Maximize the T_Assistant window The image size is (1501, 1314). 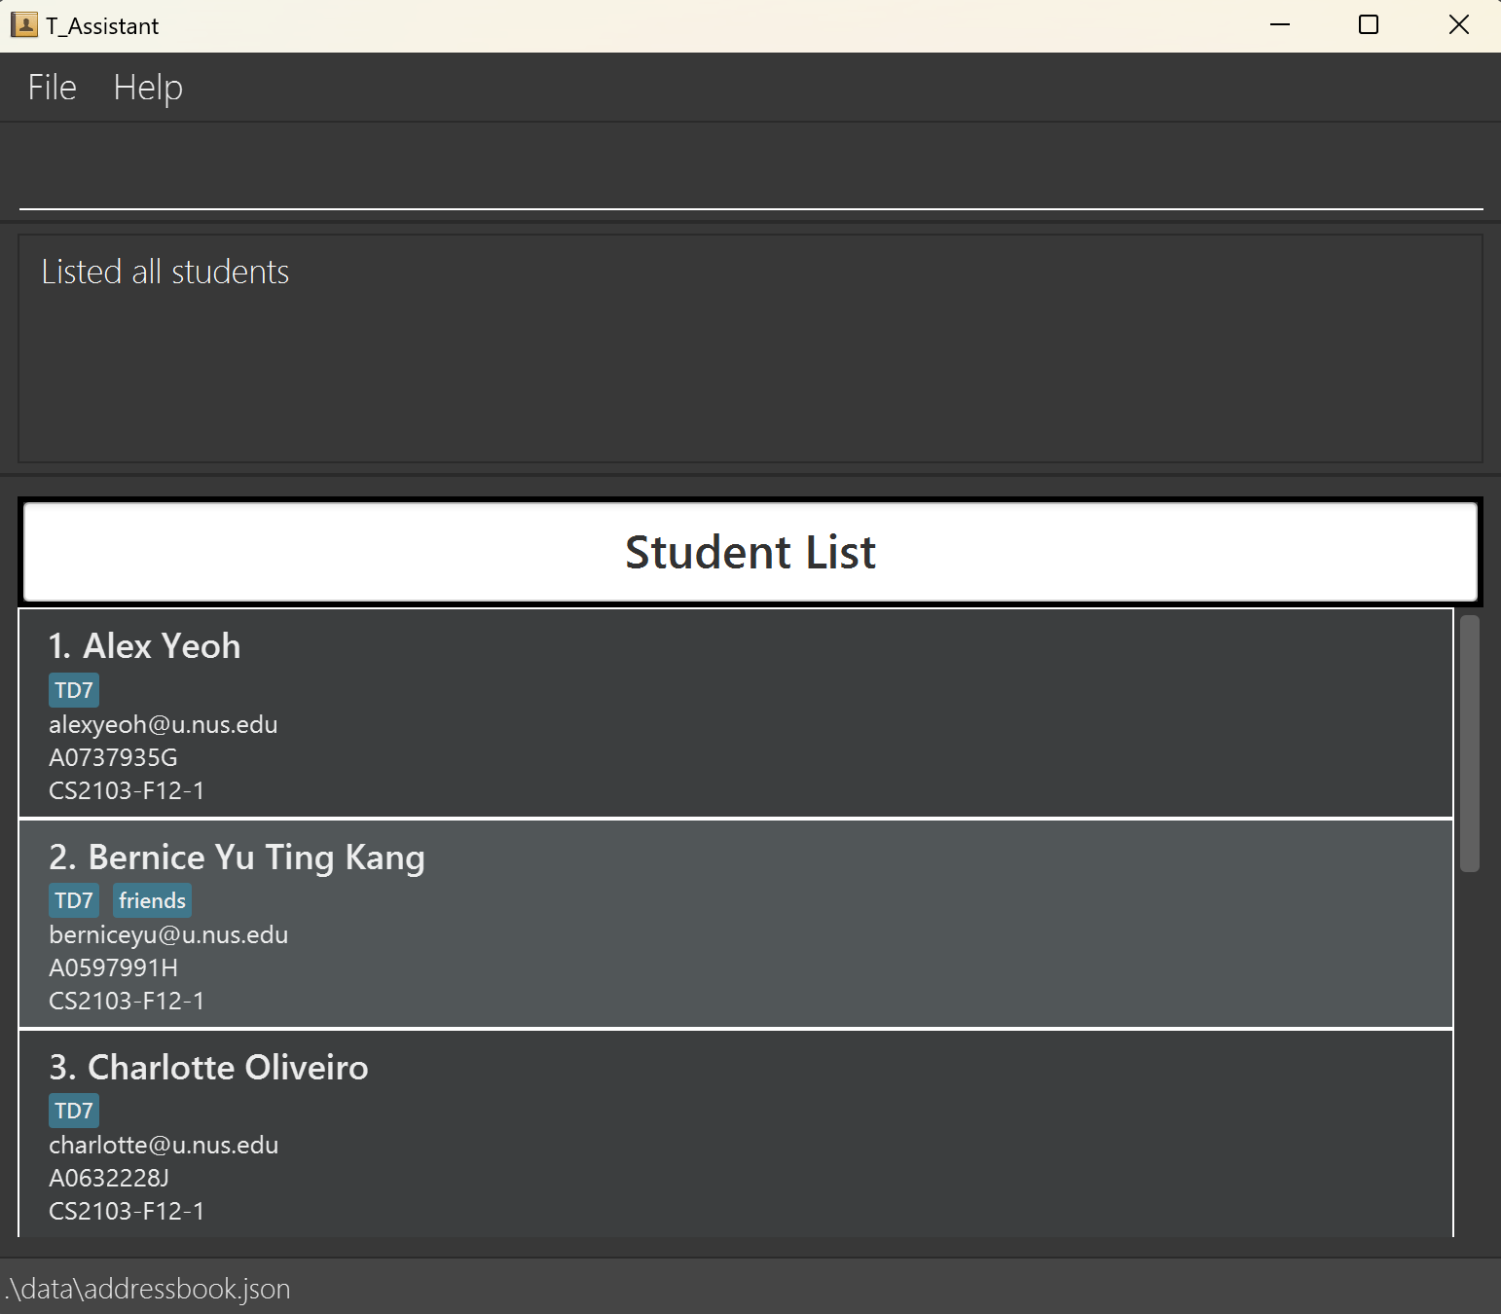(x=1369, y=25)
